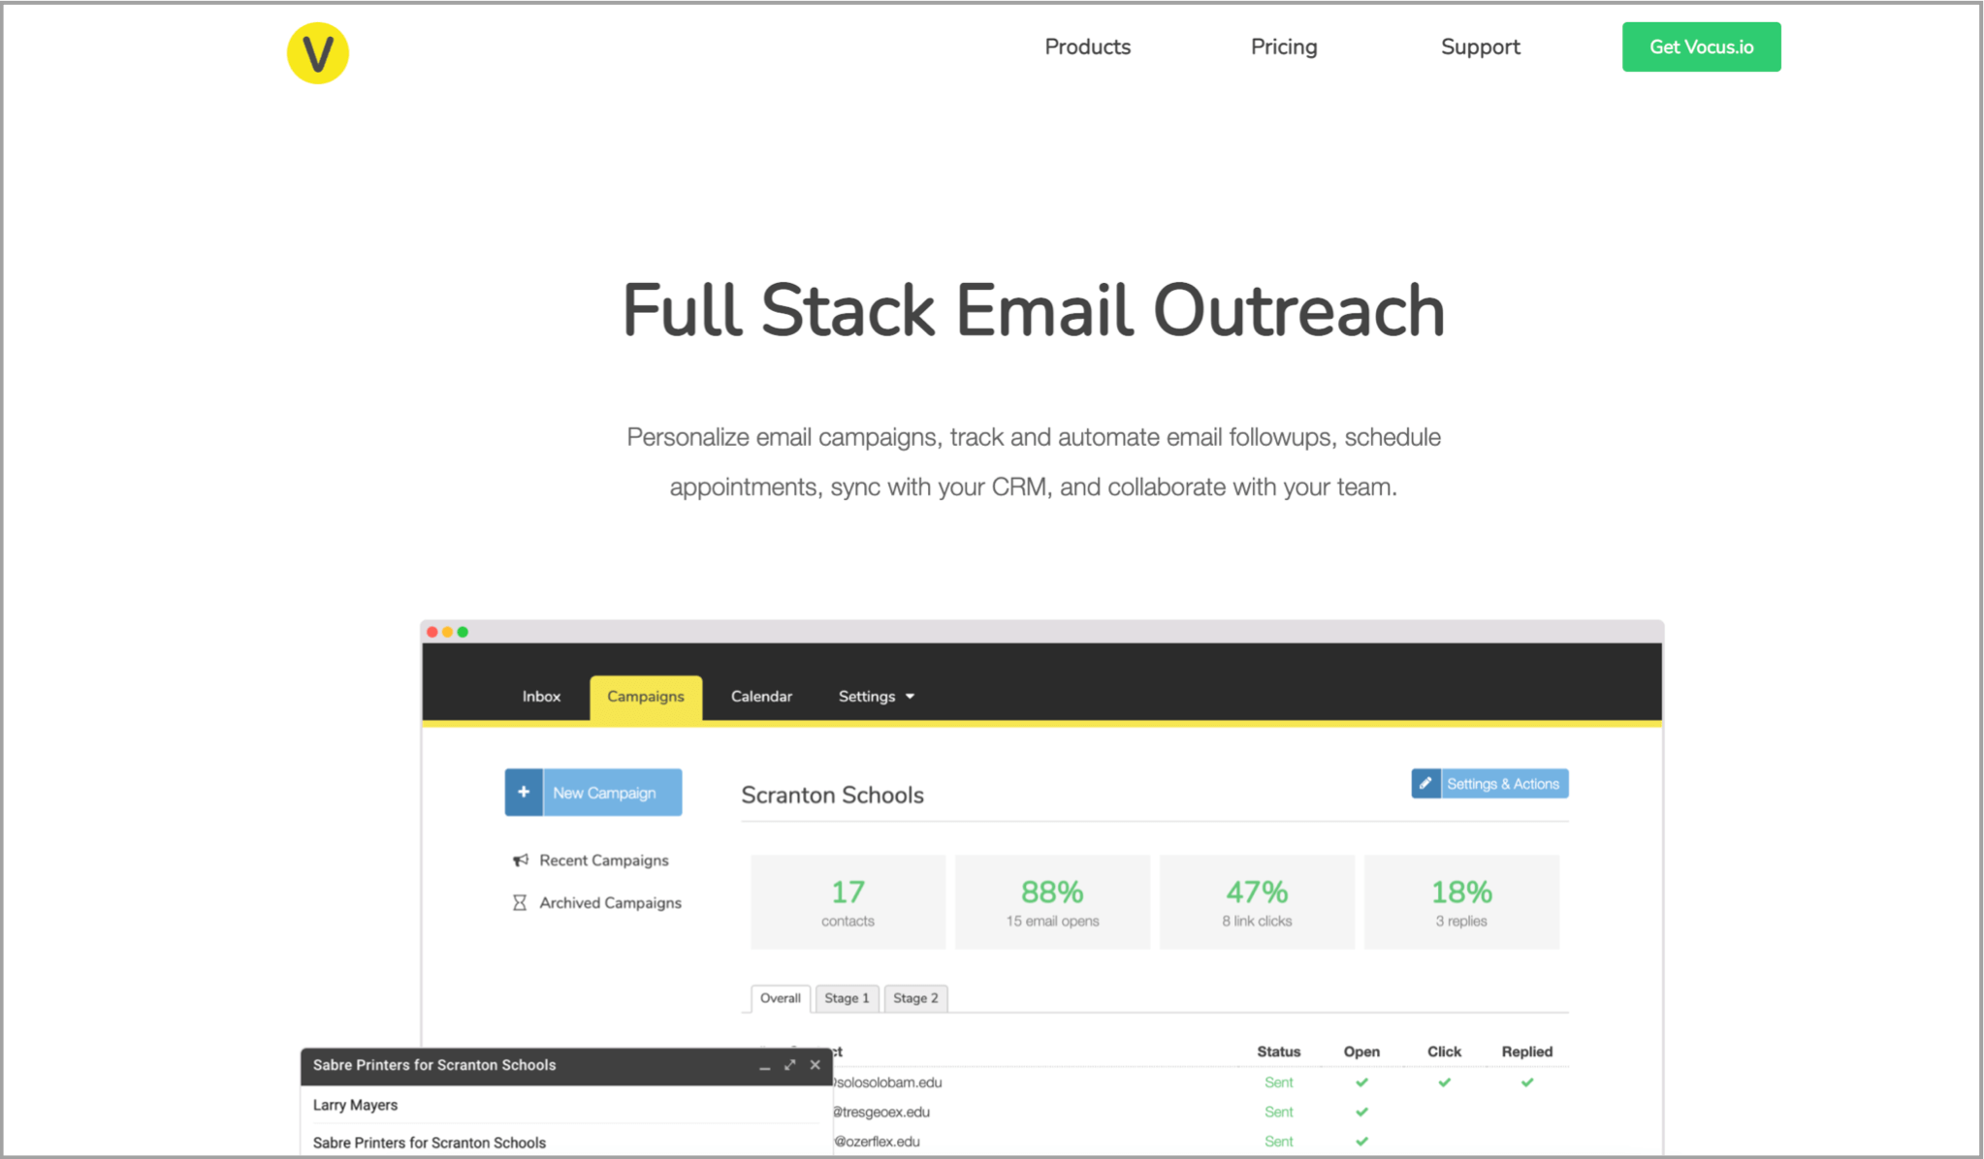The image size is (1984, 1159).
Task: Click the plus icon on New Campaign
Action: pyautogui.click(x=524, y=792)
